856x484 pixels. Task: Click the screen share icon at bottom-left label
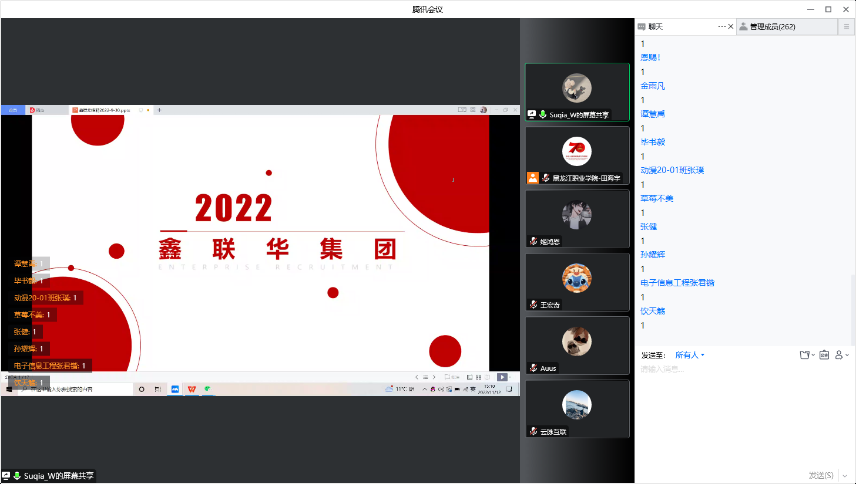pyautogui.click(x=6, y=475)
